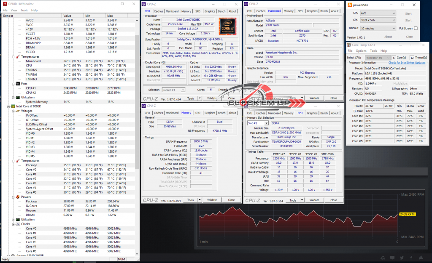Click the scroll-down arrow in HWMonitor
This screenshot has height=263, width=432.
[x=137, y=254]
